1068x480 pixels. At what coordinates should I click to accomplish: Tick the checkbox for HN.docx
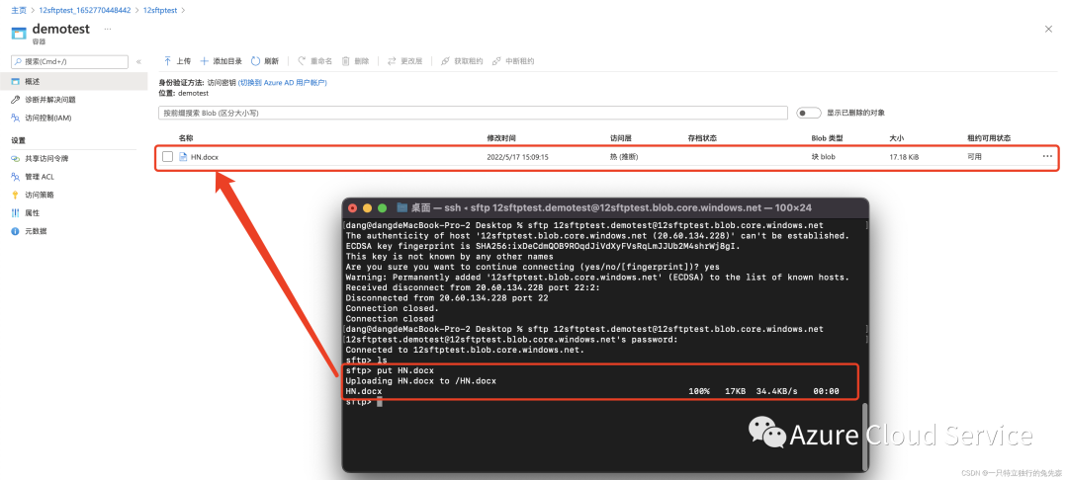click(167, 157)
